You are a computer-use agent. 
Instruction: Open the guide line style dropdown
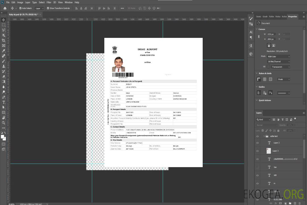(x=283, y=93)
